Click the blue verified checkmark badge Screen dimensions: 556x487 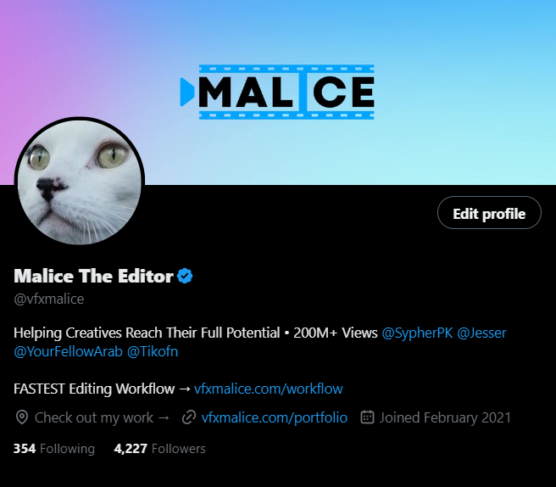pos(185,276)
